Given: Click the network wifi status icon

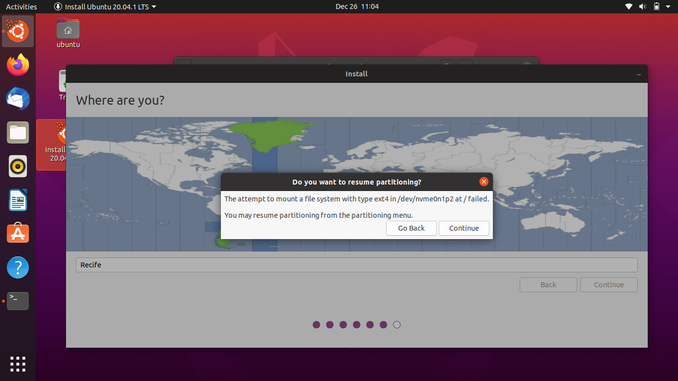Looking at the screenshot, I should pyautogui.click(x=629, y=6).
